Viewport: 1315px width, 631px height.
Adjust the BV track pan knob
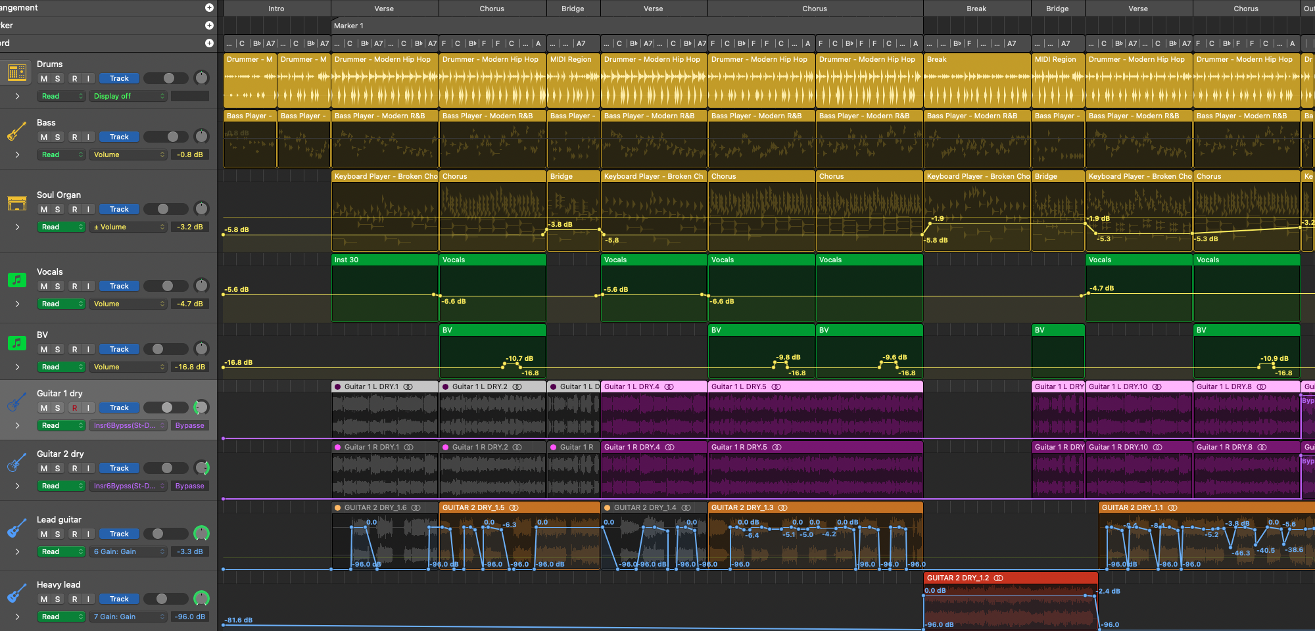tap(202, 349)
